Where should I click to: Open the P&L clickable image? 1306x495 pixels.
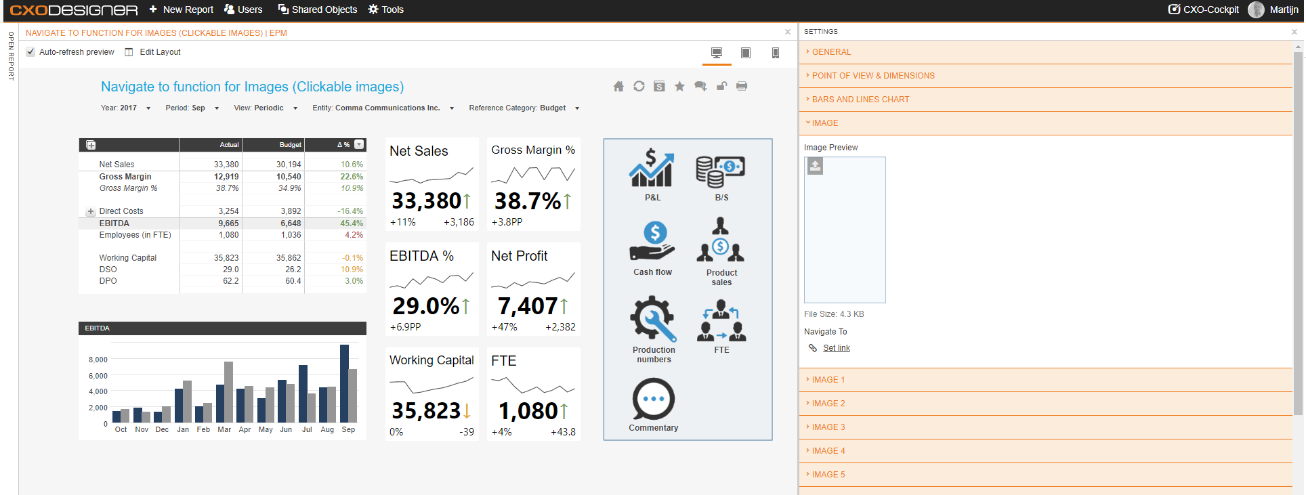[x=652, y=167]
